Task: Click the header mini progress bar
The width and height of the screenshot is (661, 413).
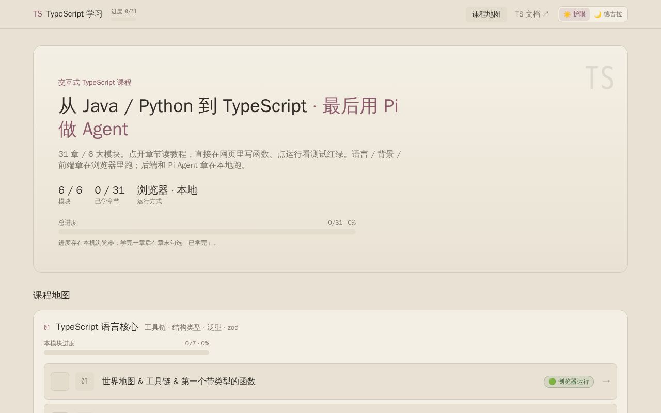Action: (123, 19)
